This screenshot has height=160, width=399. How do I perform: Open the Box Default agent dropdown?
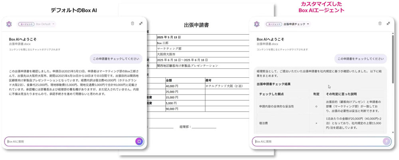(x=45, y=24)
